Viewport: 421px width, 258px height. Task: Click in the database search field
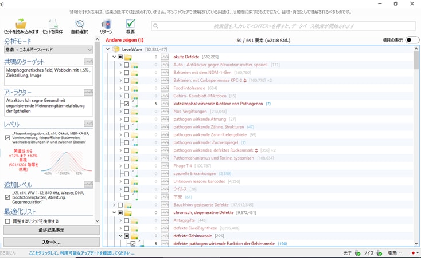283,26
